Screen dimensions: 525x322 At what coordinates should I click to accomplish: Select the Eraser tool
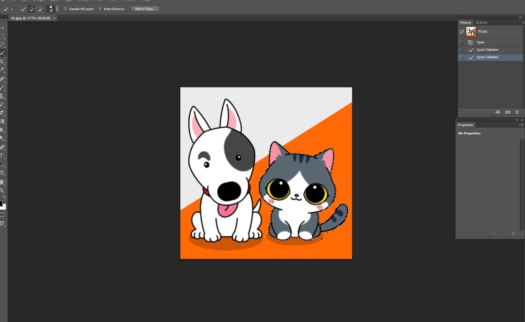(x=3, y=113)
